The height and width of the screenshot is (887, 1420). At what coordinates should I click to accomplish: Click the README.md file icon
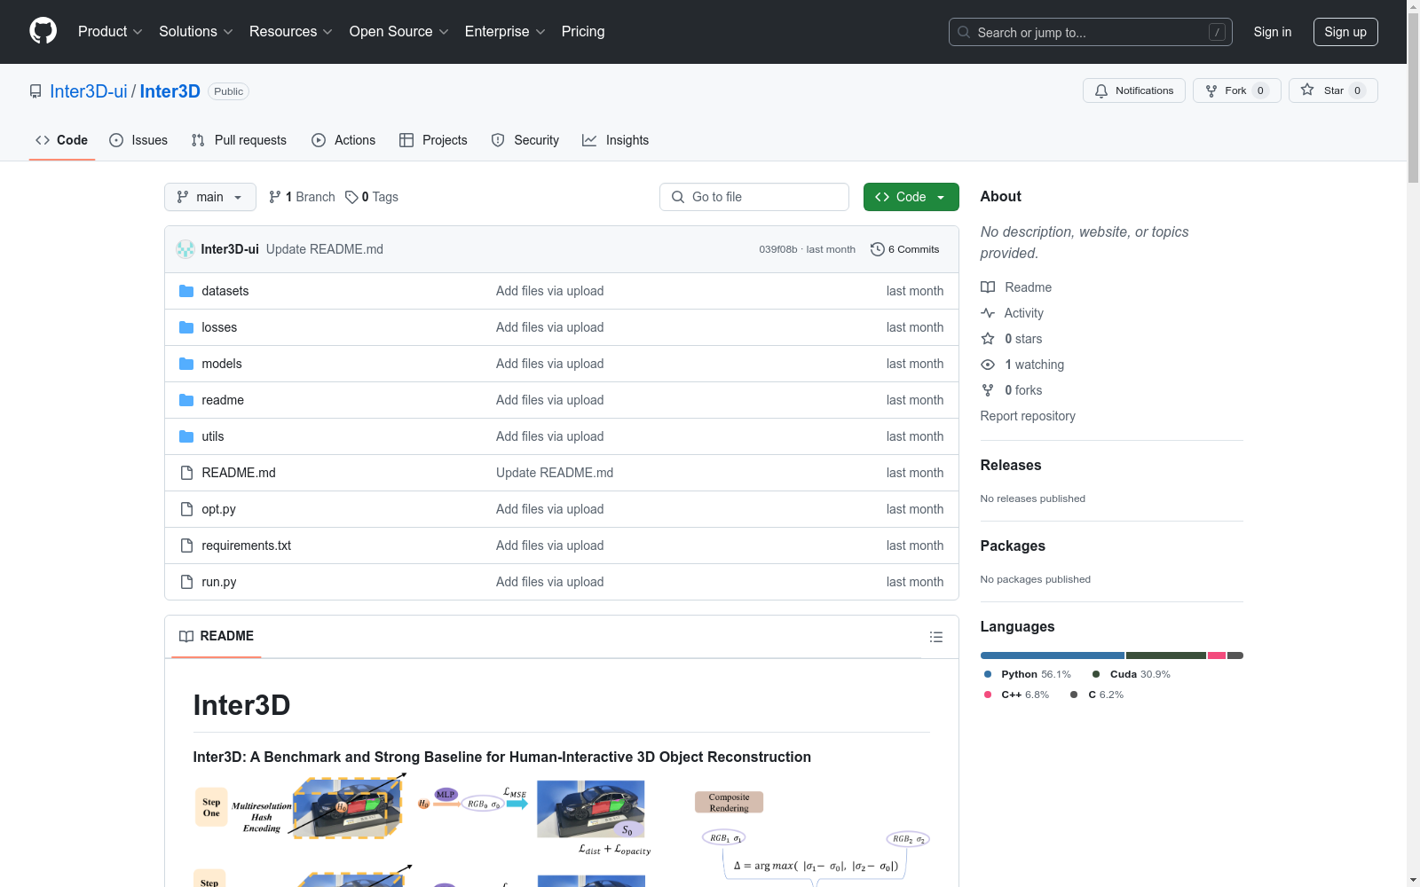[186, 473]
